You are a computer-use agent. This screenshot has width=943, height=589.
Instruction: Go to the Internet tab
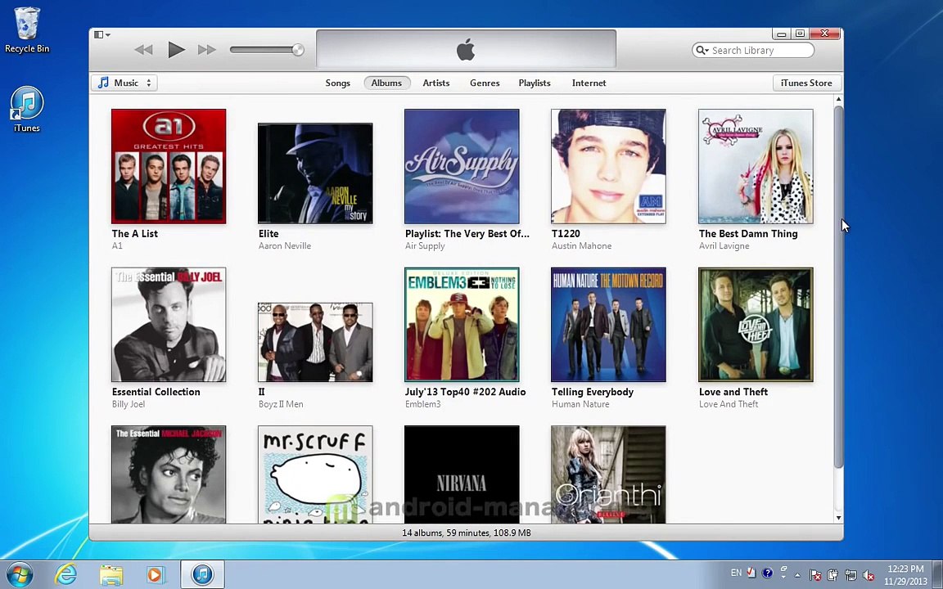point(589,83)
